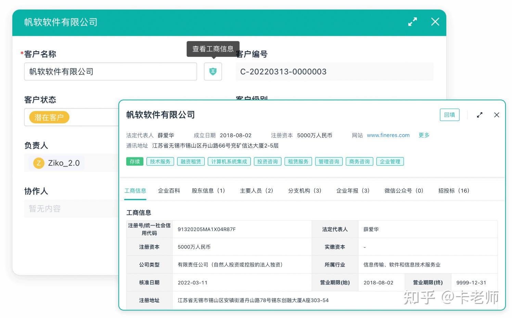Click the 管理咨询 tag
Image resolution: width=512 pixels, height=318 pixels.
coord(329,161)
